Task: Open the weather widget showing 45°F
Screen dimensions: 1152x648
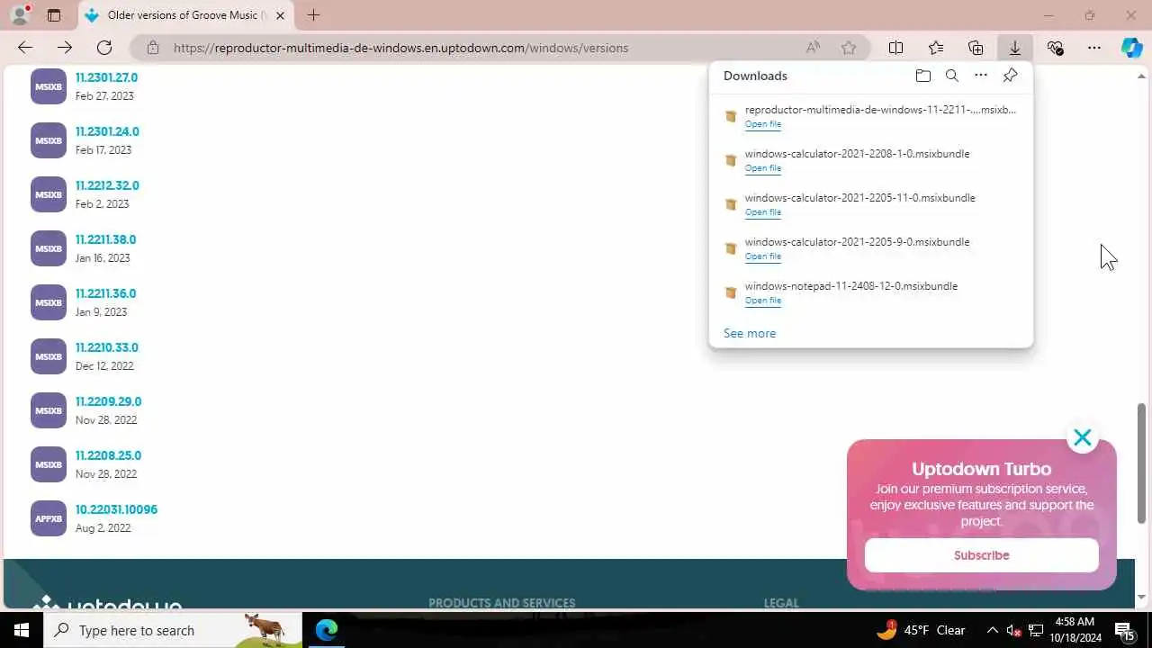Action: 922,630
